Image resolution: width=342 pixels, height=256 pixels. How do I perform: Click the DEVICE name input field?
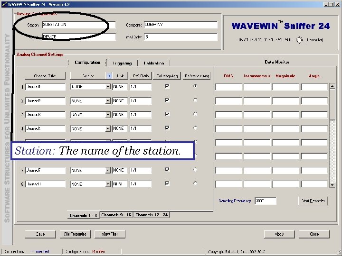click(x=79, y=37)
